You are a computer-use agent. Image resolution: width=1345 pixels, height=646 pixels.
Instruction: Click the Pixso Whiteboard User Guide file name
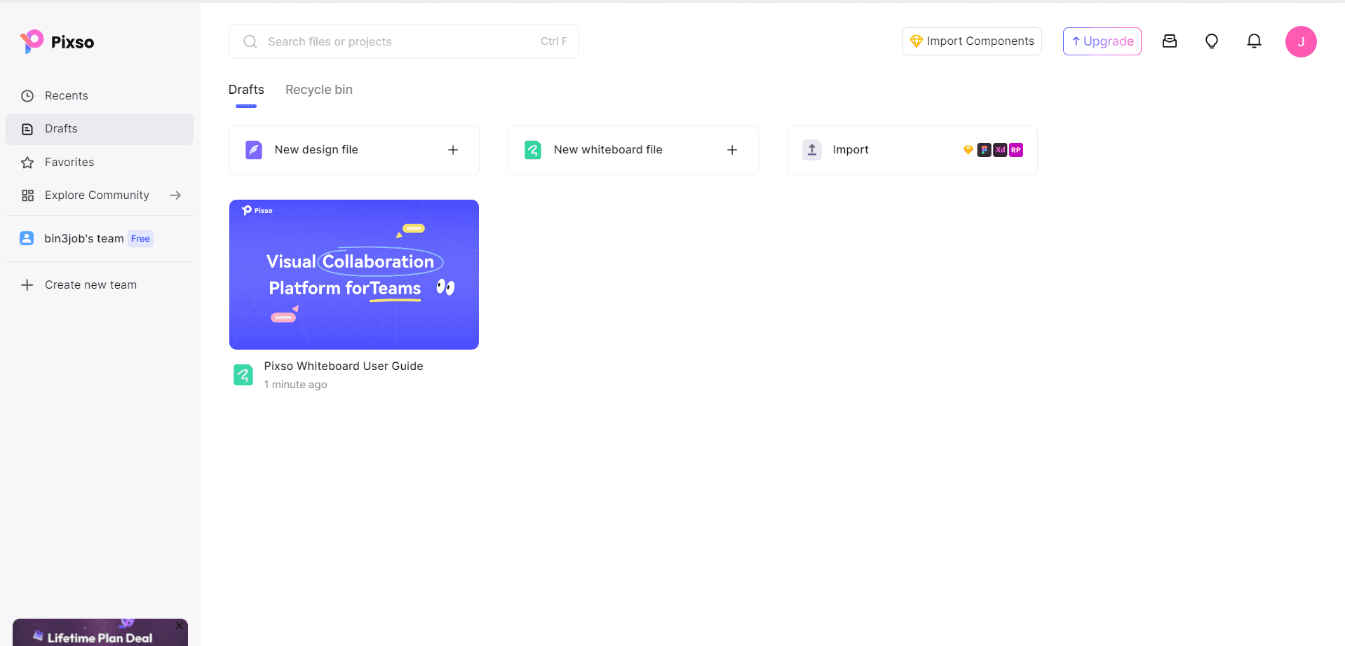click(x=344, y=366)
